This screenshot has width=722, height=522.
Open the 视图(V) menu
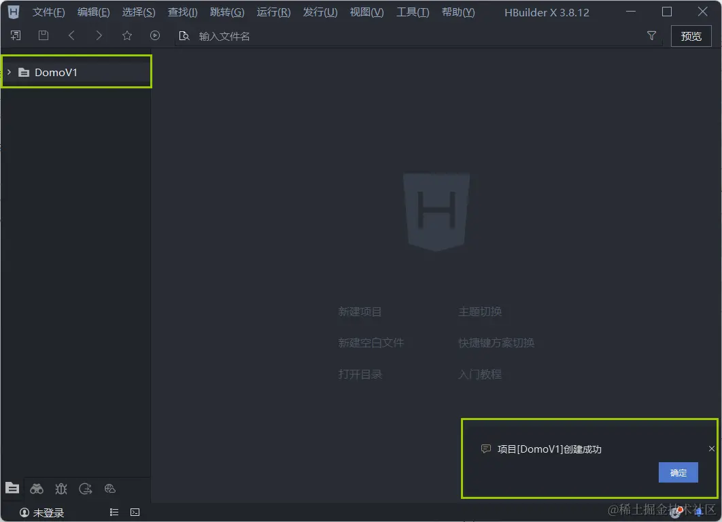[x=366, y=12]
